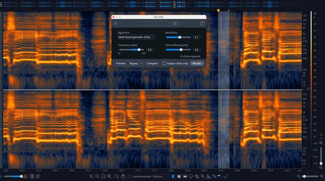This screenshot has width=325, height=181.
Task: Click the Compare button
Action: click(152, 63)
